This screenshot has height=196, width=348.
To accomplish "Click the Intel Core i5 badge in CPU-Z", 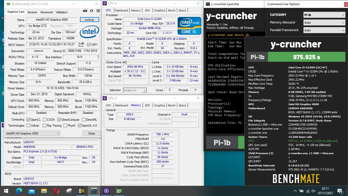I will coord(189,26).
